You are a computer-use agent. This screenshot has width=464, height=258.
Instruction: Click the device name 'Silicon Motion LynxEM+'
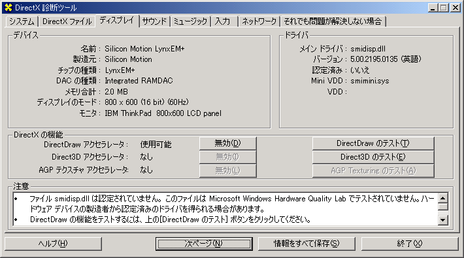[144, 49]
